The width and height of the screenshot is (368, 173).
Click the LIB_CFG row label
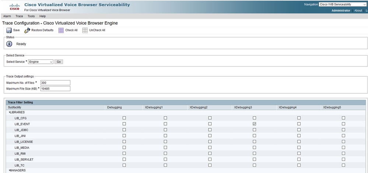tap(20, 118)
